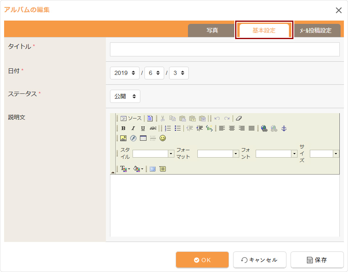Click the Div container icon
The width and height of the screenshot is (348, 272).
(209, 128)
